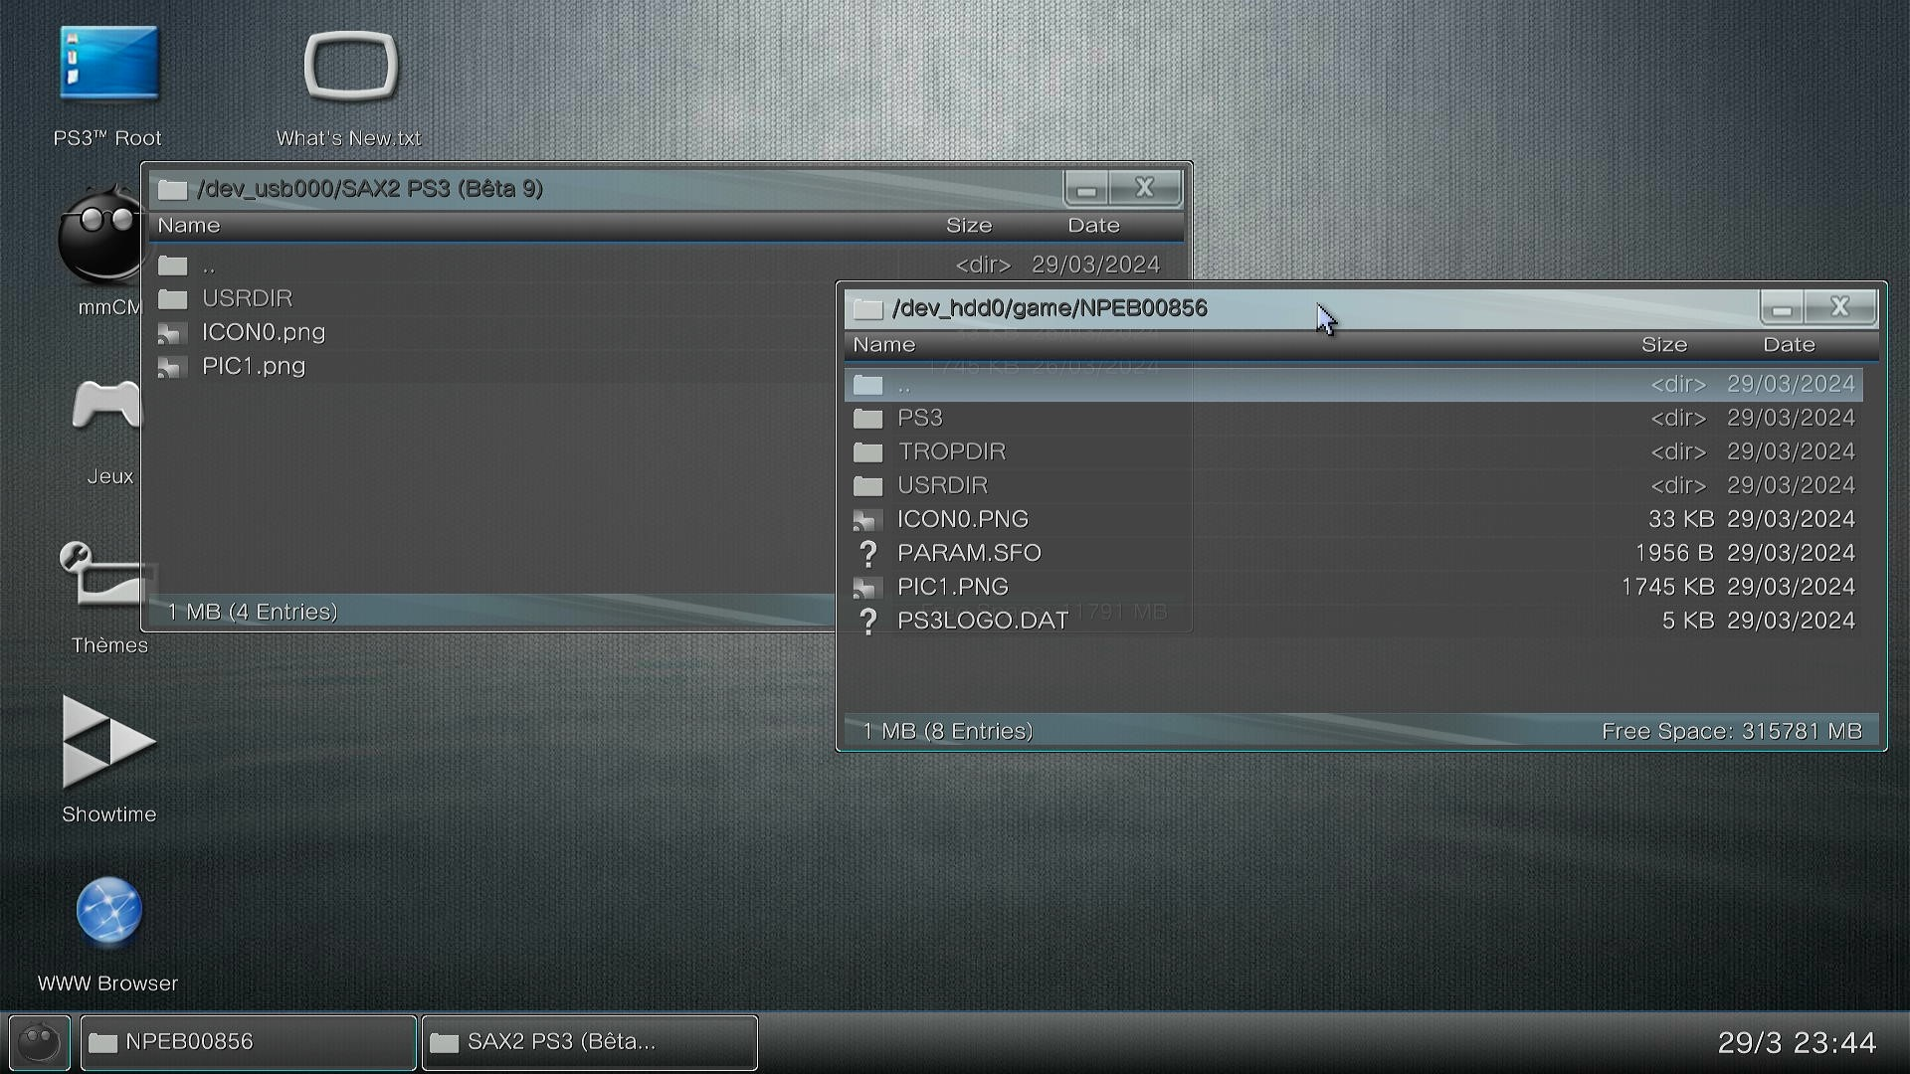
Task: Click the mmCM start button in taskbar
Action: tap(40, 1042)
